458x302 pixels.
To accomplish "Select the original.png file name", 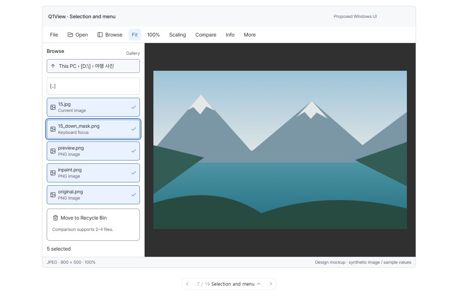I will point(70,192).
